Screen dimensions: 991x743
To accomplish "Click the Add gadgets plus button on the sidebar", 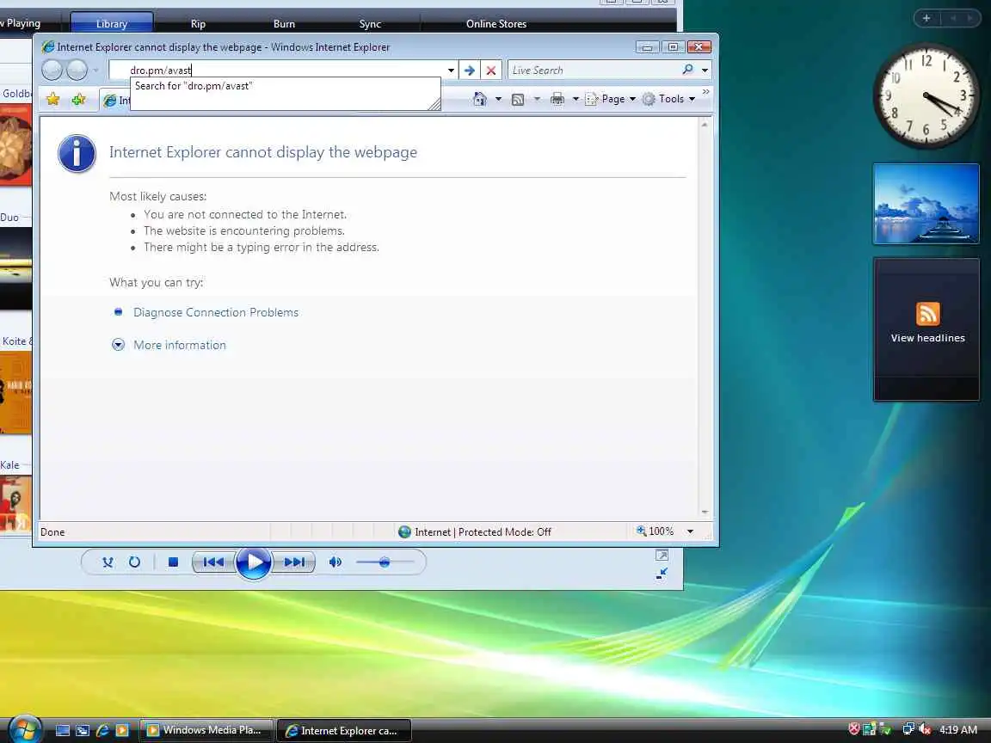I will click(x=926, y=18).
